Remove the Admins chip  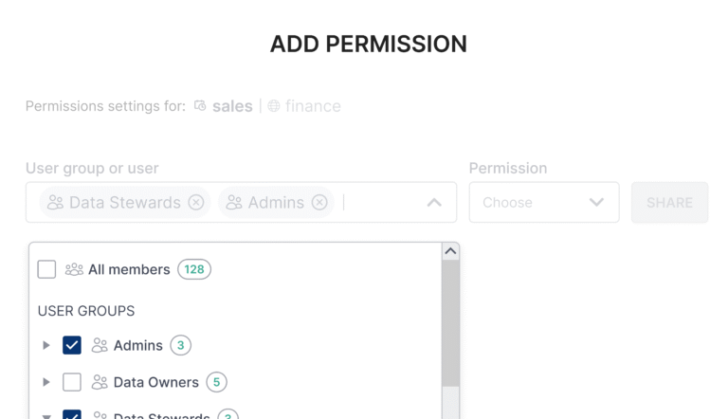point(319,202)
